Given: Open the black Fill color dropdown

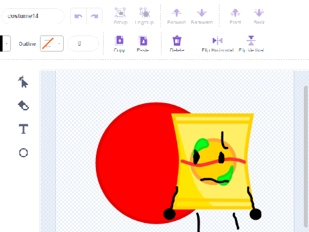Looking at the screenshot, I should click(5, 44).
